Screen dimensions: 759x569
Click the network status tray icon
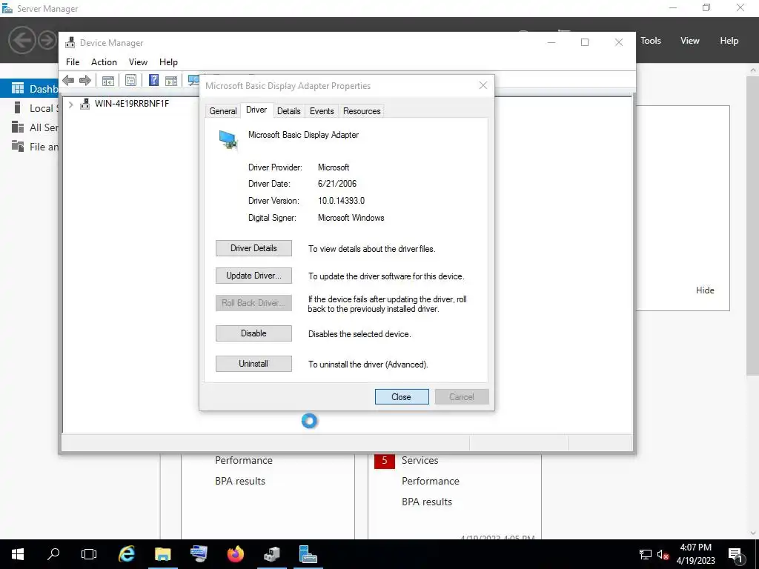646,554
